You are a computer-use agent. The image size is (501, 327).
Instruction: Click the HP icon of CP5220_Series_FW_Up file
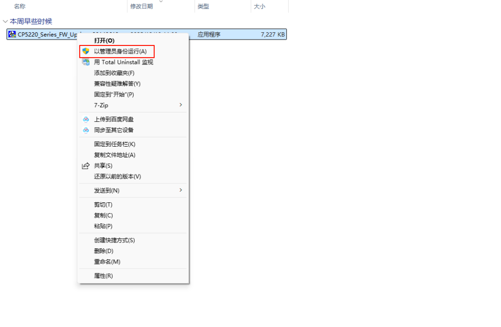tap(12, 34)
